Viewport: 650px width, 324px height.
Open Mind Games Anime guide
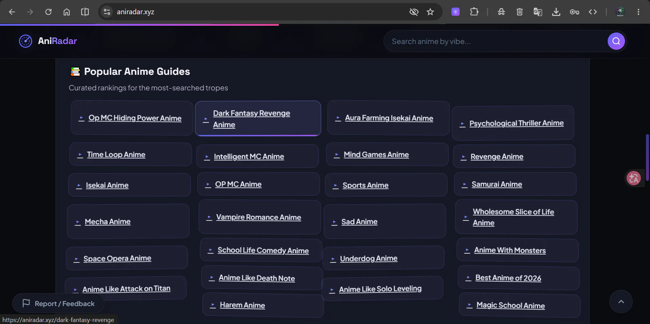(x=387, y=154)
